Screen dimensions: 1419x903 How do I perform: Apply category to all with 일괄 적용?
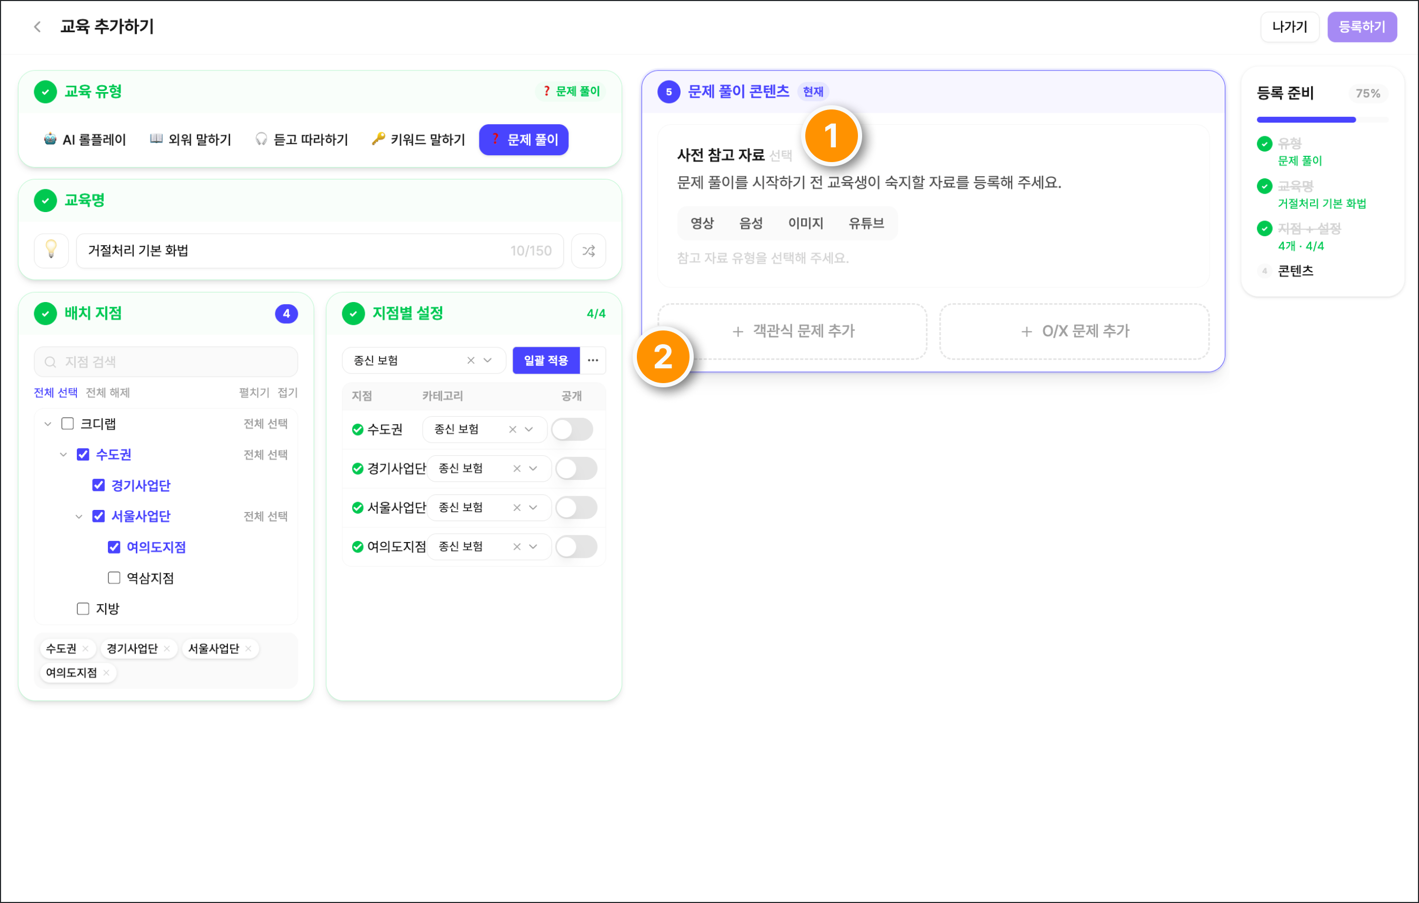[x=546, y=360]
